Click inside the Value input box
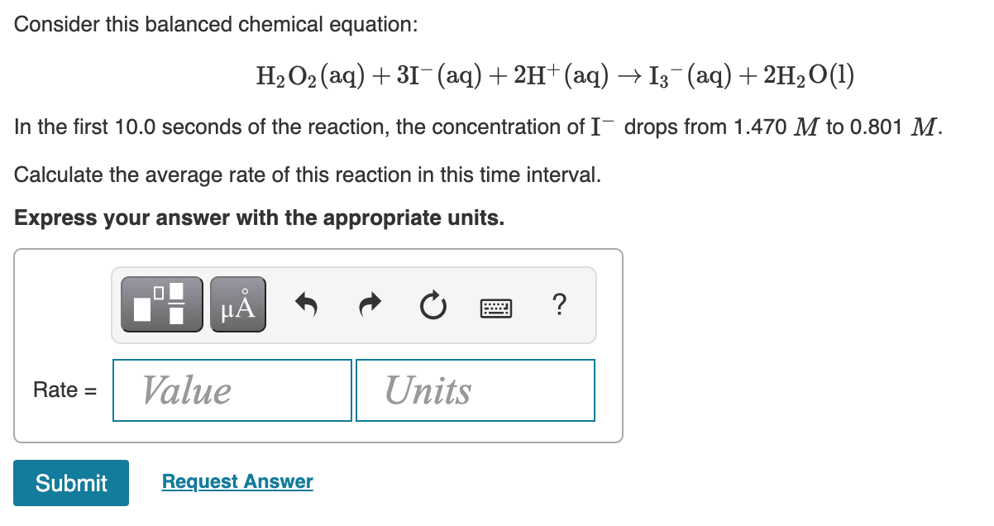994x526 pixels. coord(232,390)
